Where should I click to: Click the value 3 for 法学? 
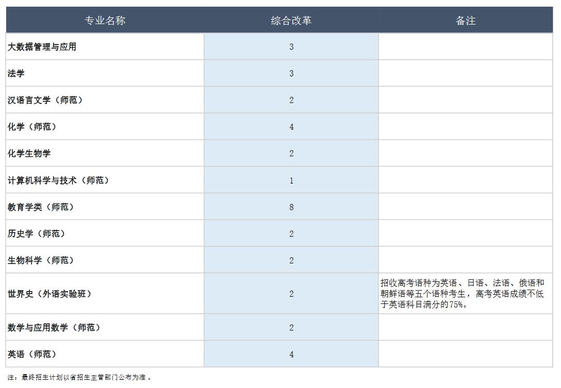(291, 73)
